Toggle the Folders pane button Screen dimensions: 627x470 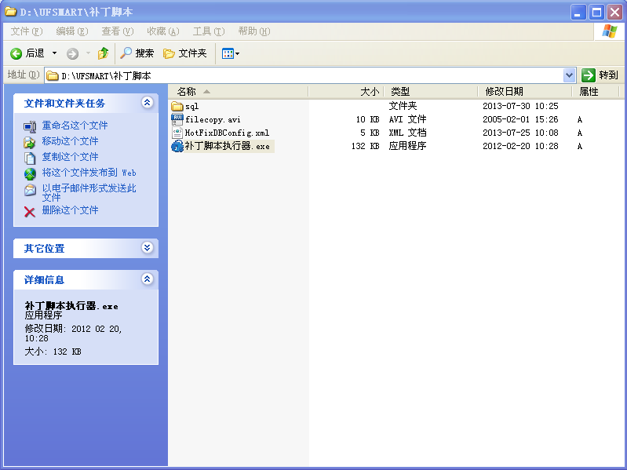(185, 53)
